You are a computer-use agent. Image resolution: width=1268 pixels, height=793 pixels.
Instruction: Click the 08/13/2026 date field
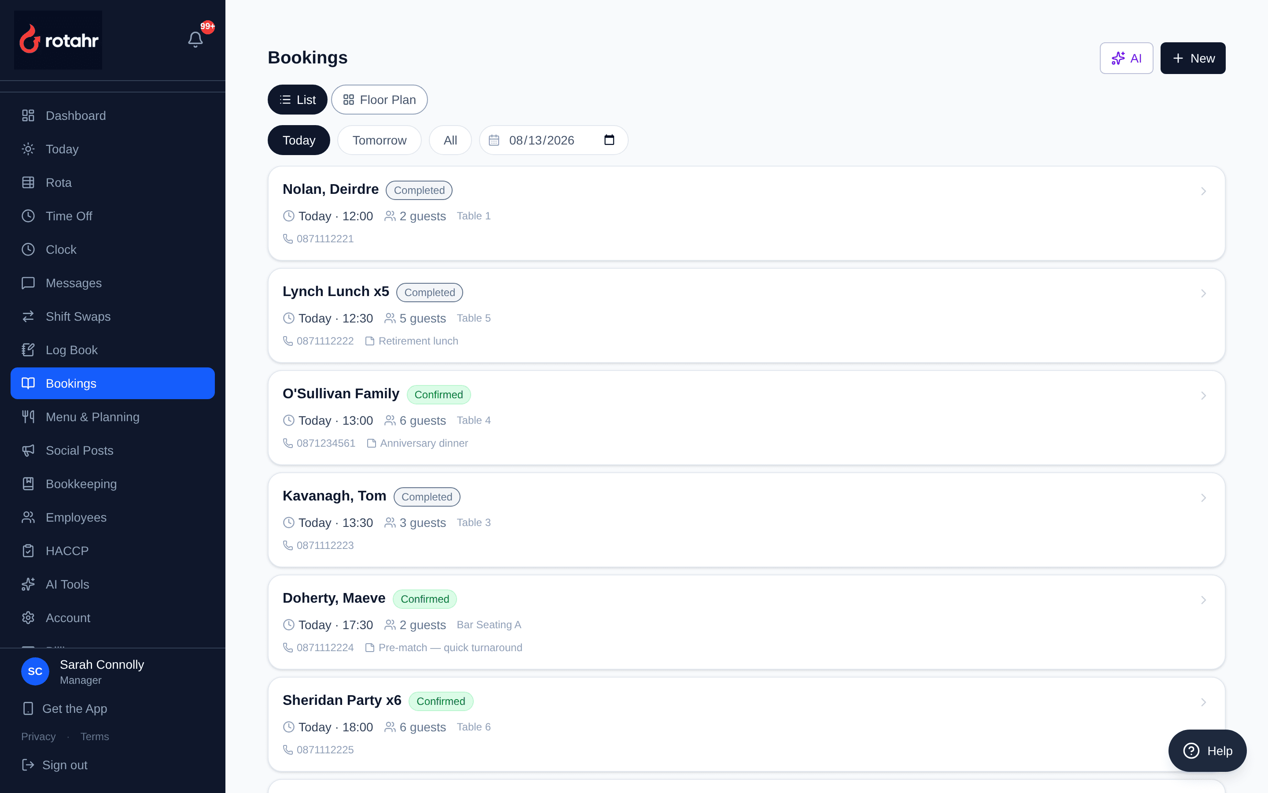pos(554,140)
